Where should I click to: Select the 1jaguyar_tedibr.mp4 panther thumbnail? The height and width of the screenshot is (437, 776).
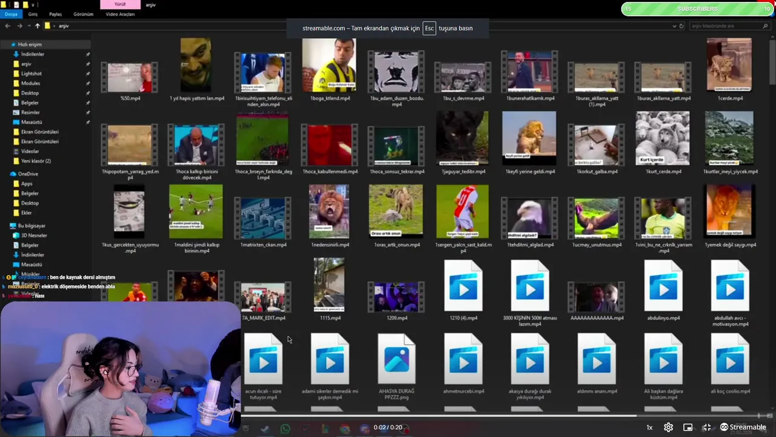(462, 138)
